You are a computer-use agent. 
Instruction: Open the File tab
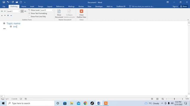(4, 6)
